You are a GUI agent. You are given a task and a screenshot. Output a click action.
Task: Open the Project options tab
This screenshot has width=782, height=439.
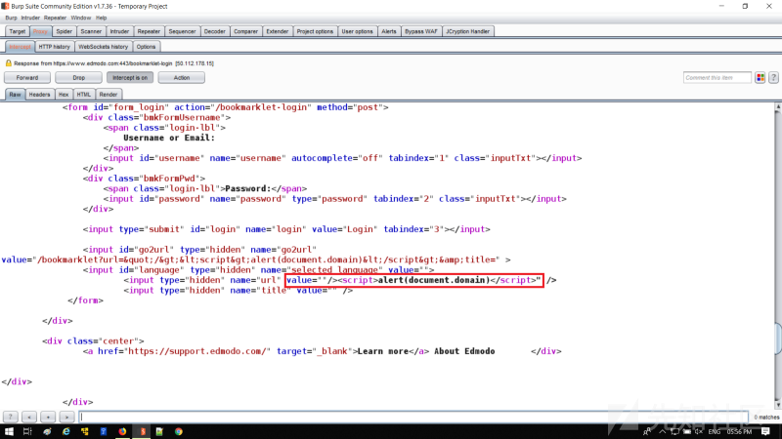click(315, 31)
